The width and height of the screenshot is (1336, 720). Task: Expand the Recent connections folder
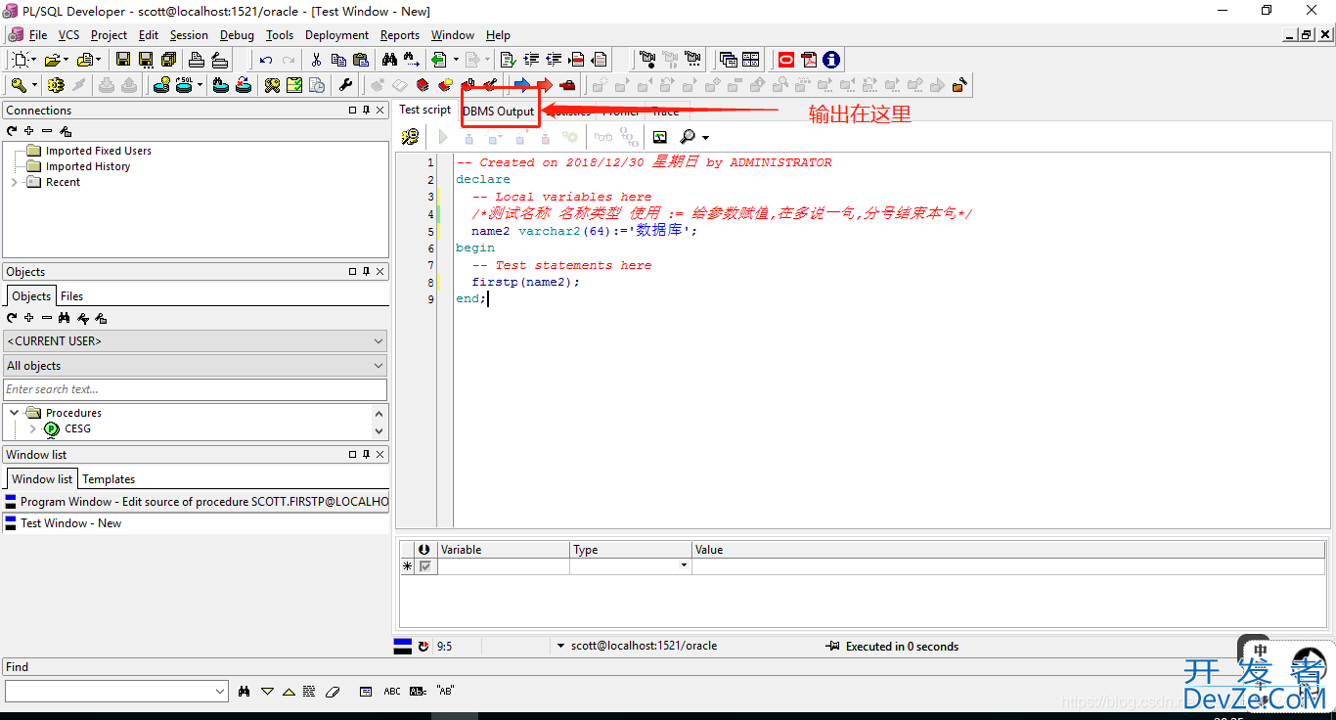14,182
